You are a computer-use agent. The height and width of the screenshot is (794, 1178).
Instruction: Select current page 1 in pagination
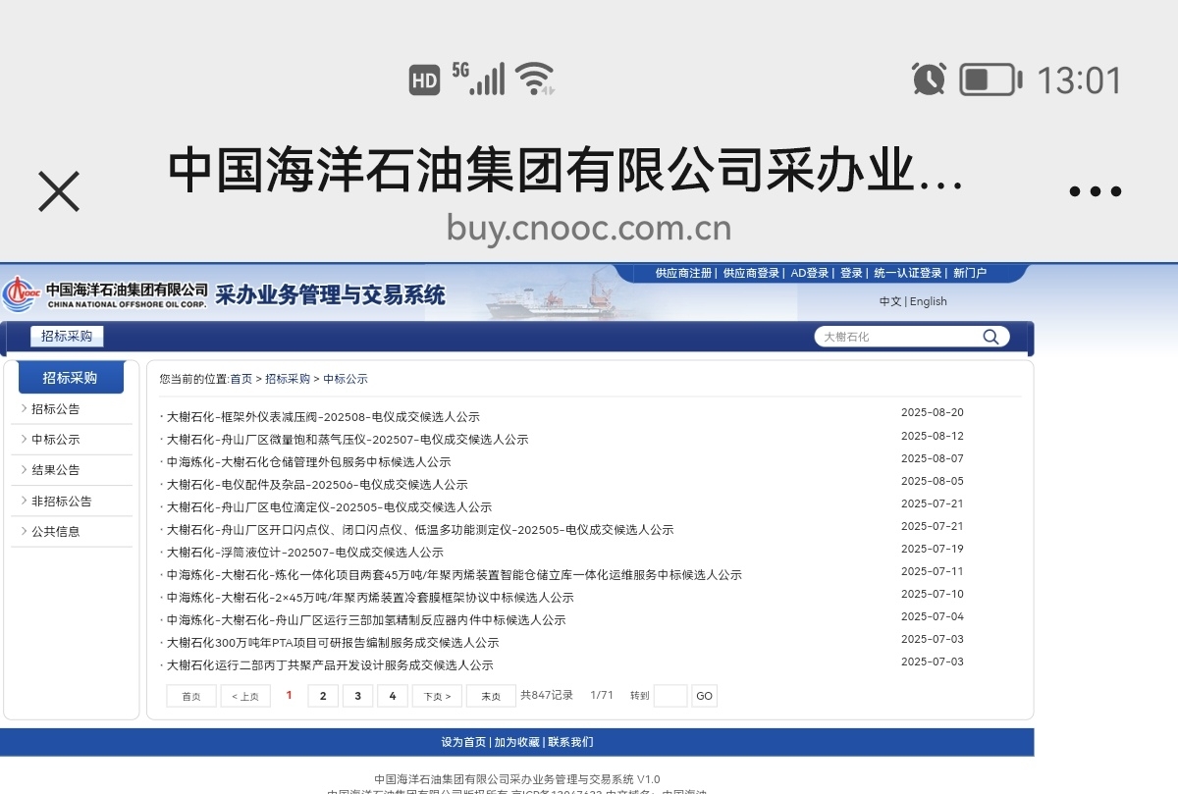[x=290, y=695]
